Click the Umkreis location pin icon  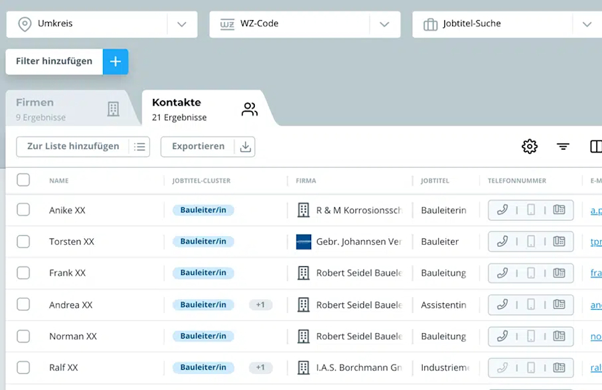(25, 24)
